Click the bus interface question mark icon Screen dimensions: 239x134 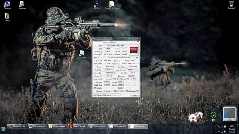pos(138,64)
